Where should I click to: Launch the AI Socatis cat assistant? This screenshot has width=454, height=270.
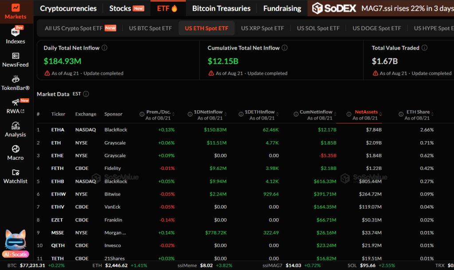pos(16,243)
